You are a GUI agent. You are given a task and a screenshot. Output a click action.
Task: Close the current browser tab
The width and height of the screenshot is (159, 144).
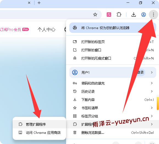click(29, 3)
